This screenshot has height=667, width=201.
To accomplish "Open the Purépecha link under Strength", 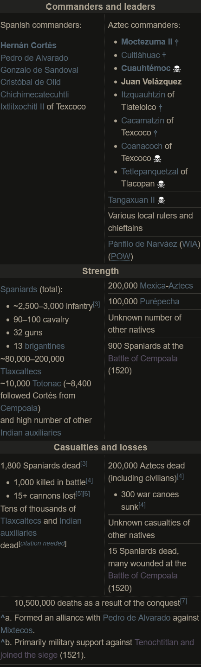I will [160, 301].
